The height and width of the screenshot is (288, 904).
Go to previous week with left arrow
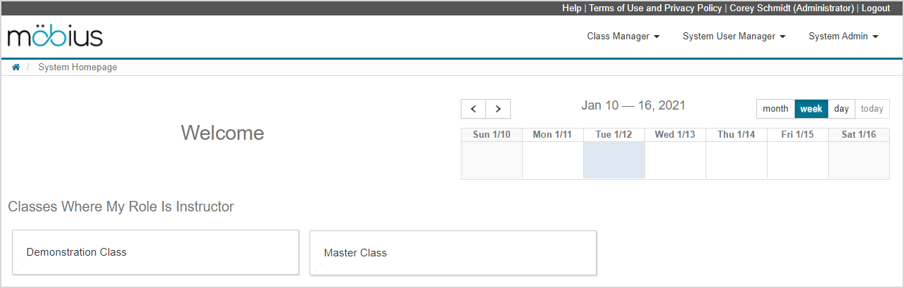(x=473, y=109)
